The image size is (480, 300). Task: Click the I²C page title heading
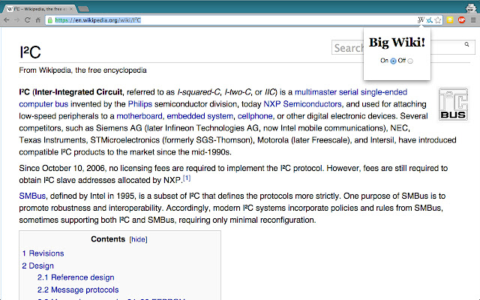tap(30, 52)
